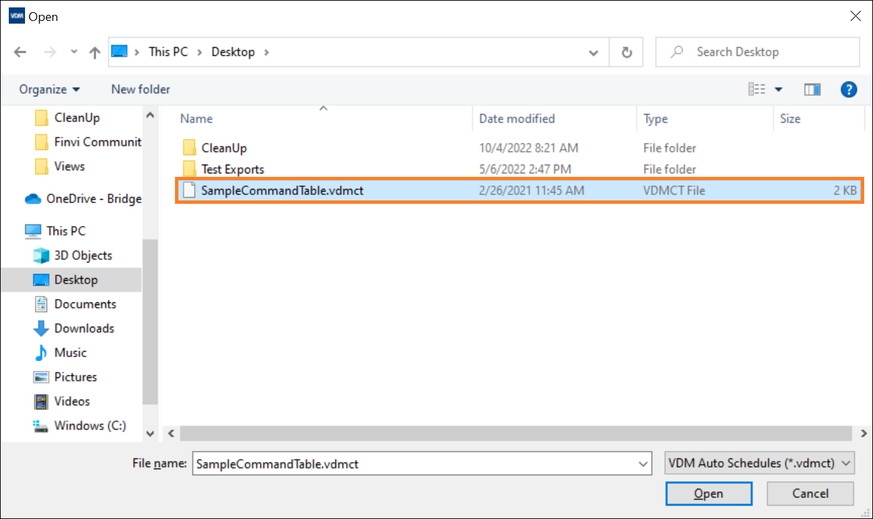Click the Test Exports folder icon

pyautogui.click(x=189, y=169)
